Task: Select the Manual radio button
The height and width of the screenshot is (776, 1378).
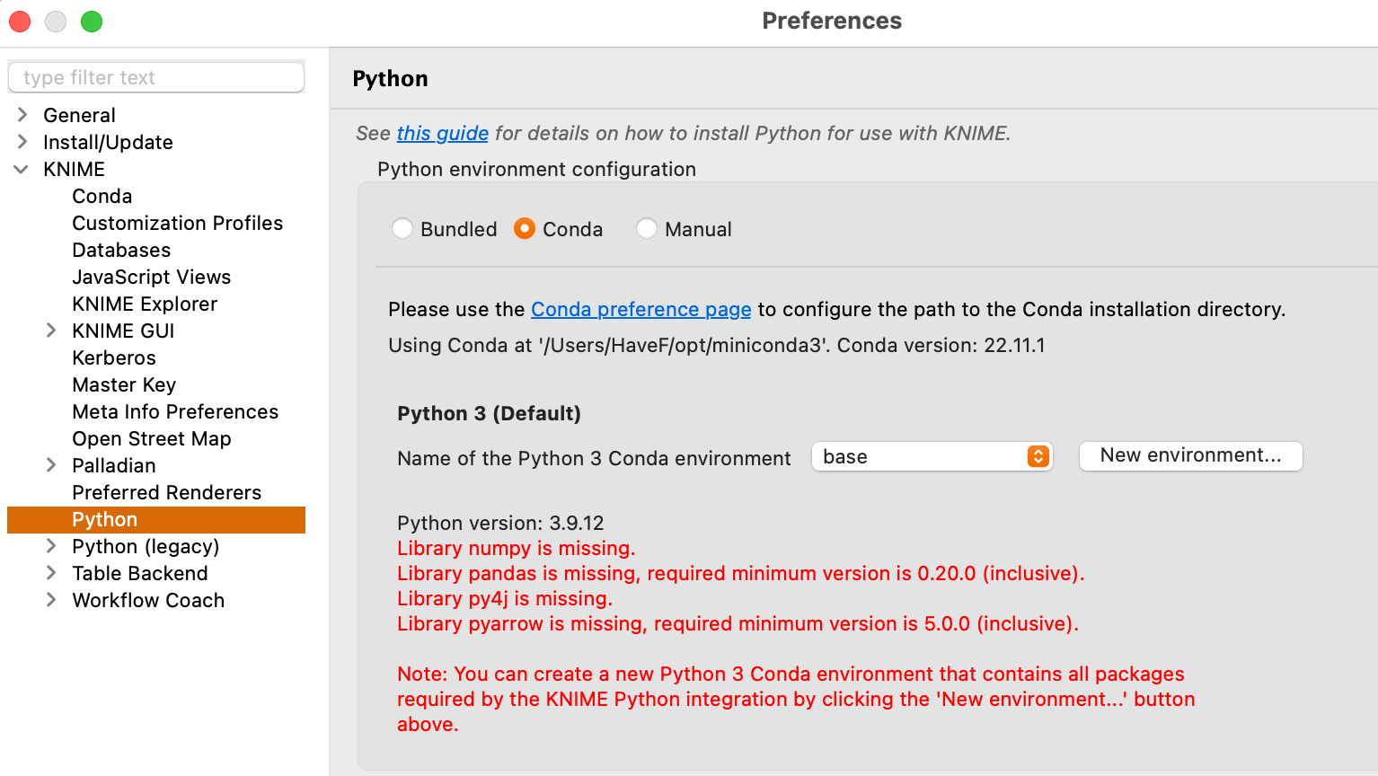Action: (647, 229)
